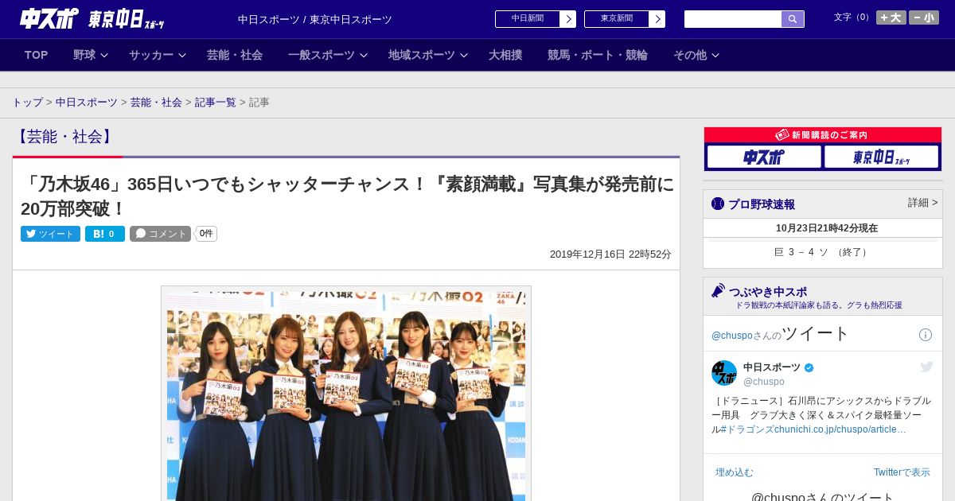Click the magnifier search button
This screenshot has width=955, height=501.
tap(793, 19)
